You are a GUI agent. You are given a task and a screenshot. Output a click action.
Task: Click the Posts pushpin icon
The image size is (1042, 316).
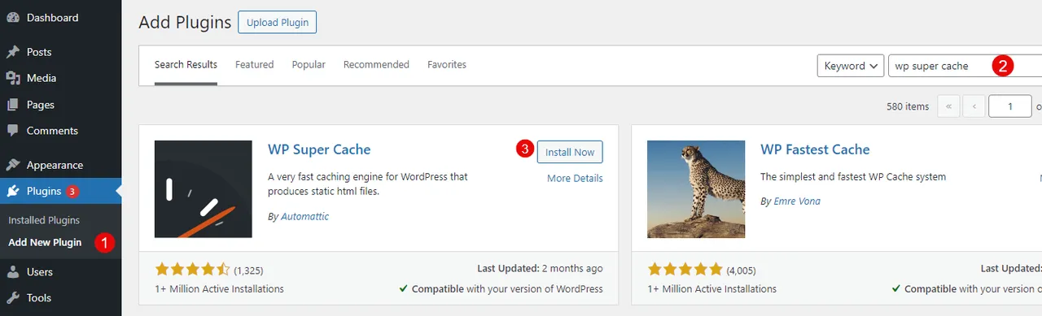coord(13,52)
